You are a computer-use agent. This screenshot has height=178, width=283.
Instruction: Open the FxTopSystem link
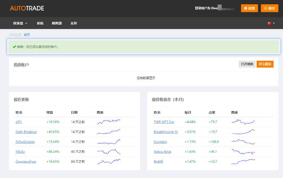click(x=25, y=142)
